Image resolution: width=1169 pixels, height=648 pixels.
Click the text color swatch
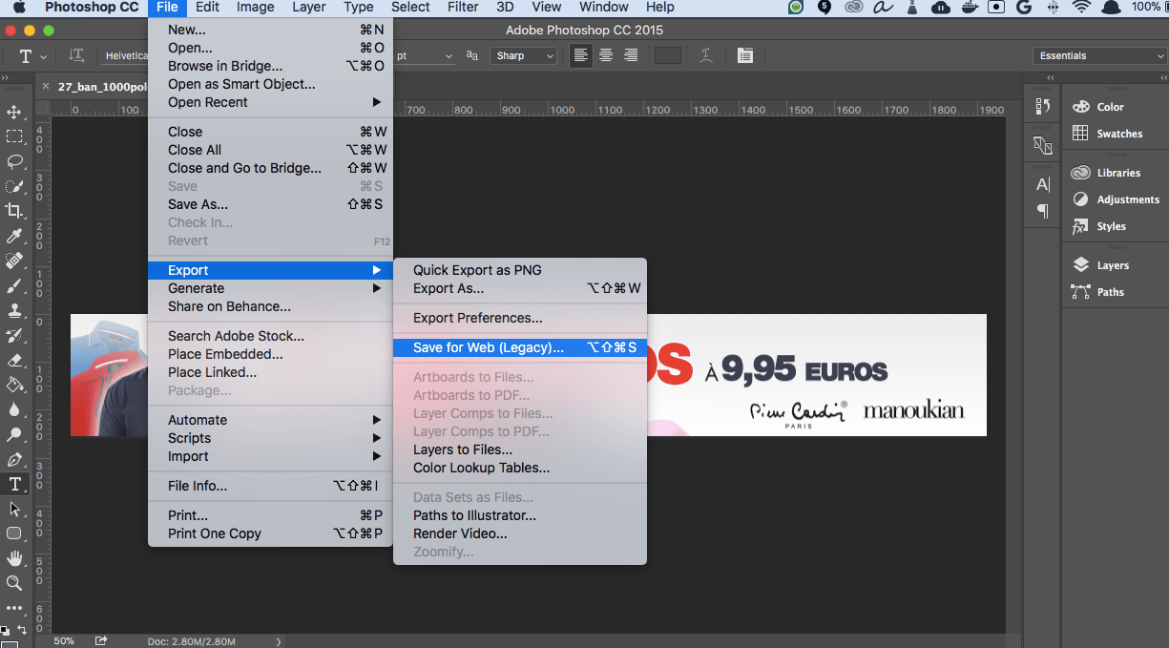coord(668,55)
